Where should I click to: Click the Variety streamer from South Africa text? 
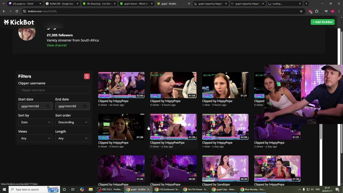[x=73, y=40]
